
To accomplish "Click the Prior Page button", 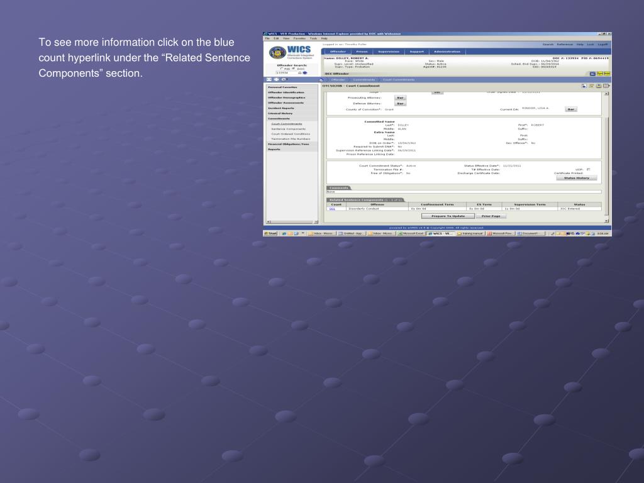I will coord(491,216).
